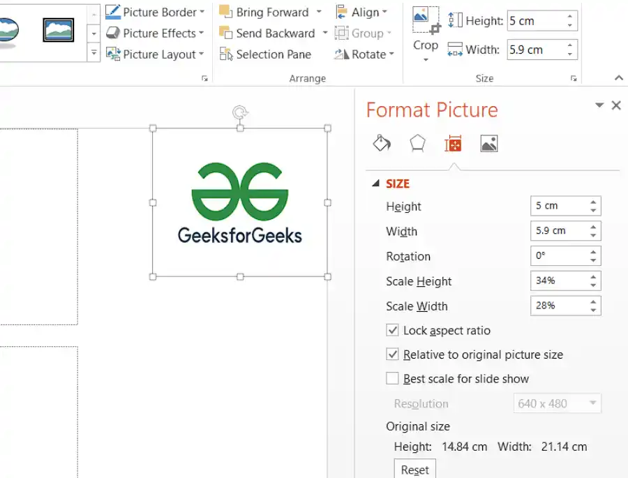Image resolution: width=628 pixels, height=478 pixels.
Task: Decrease Scale Height using down spinner
Action: pyautogui.click(x=593, y=285)
